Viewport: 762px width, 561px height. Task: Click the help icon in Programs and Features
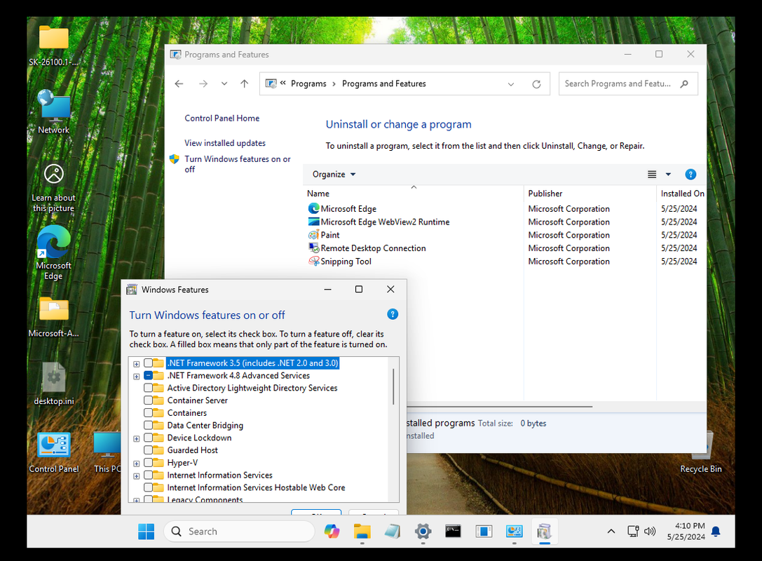coord(690,174)
